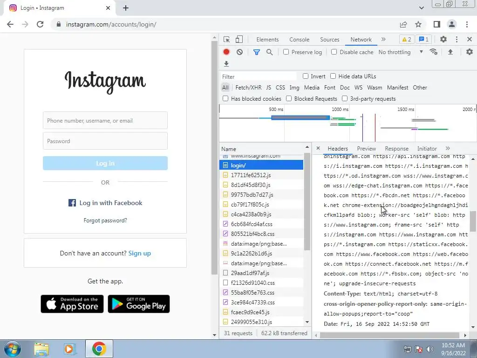Enable Preserve log checkbox
This screenshot has height=358, width=477.
click(x=286, y=52)
